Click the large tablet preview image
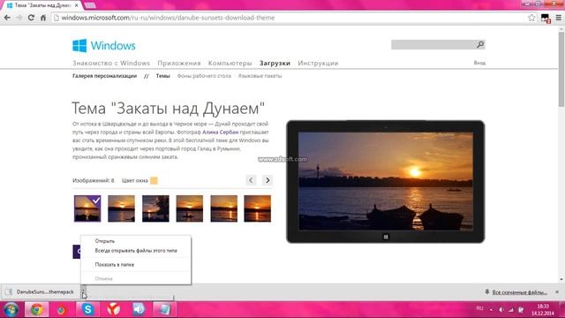This screenshot has width=565, height=318. coord(386,181)
